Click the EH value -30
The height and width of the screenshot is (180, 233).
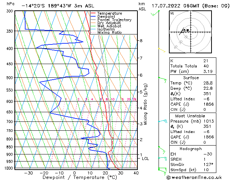pos(207,154)
